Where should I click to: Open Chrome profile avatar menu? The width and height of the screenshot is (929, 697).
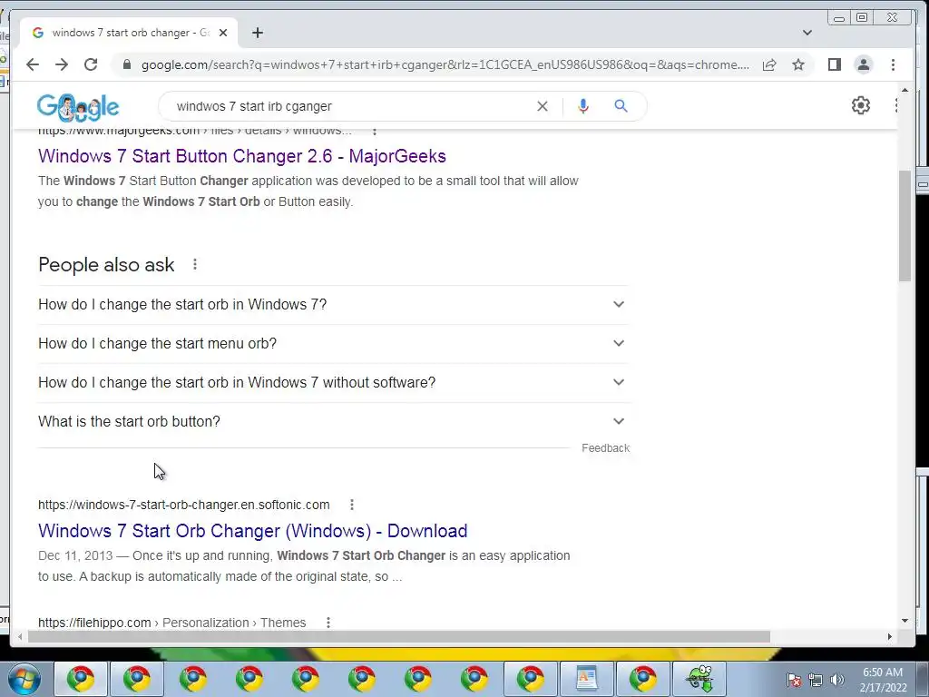pos(864,64)
